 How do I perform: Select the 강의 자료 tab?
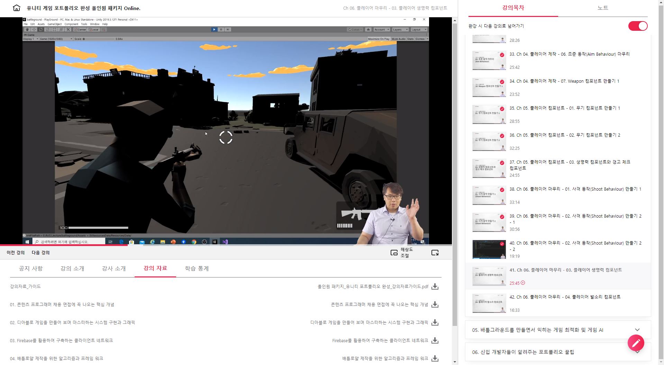(x=155, y=268)
